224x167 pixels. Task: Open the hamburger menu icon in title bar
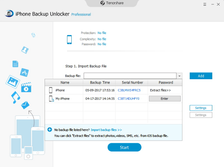click(205, 4)
